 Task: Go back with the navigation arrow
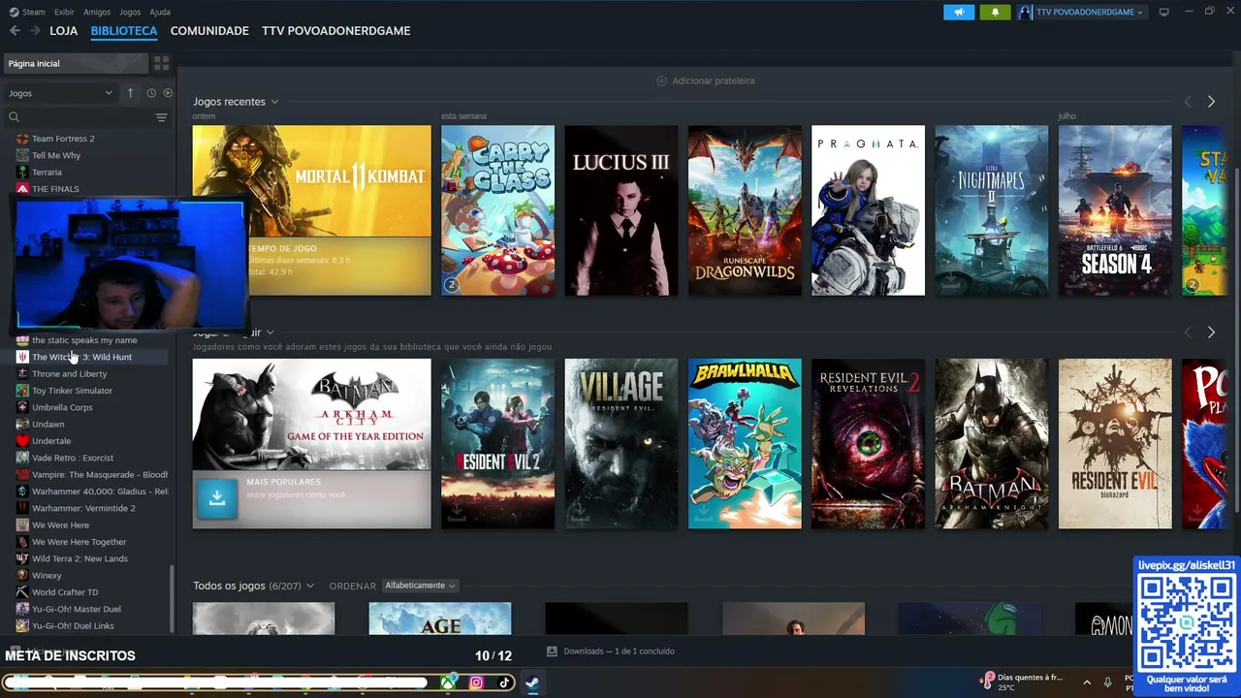point(15,31)
